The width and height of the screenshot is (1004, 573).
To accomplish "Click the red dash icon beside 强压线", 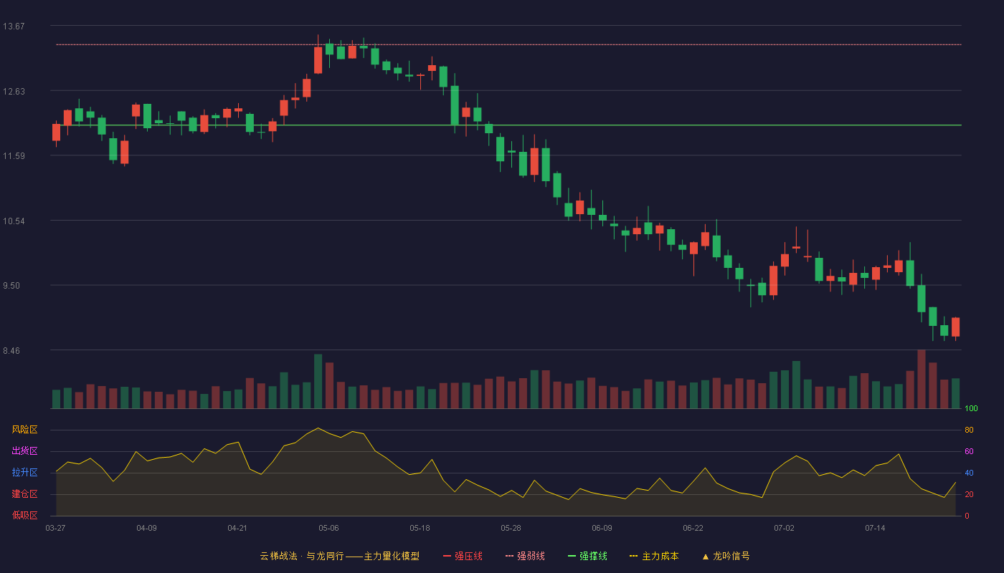I will pyautogui.click(x=447, y=557).
